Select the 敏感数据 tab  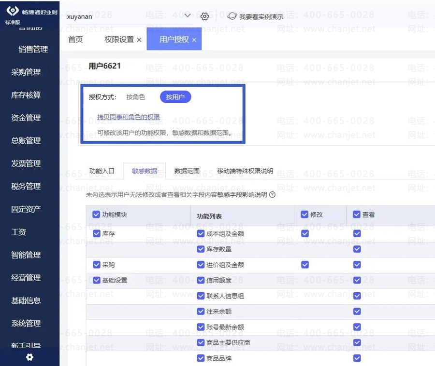[x=145, y=171]
